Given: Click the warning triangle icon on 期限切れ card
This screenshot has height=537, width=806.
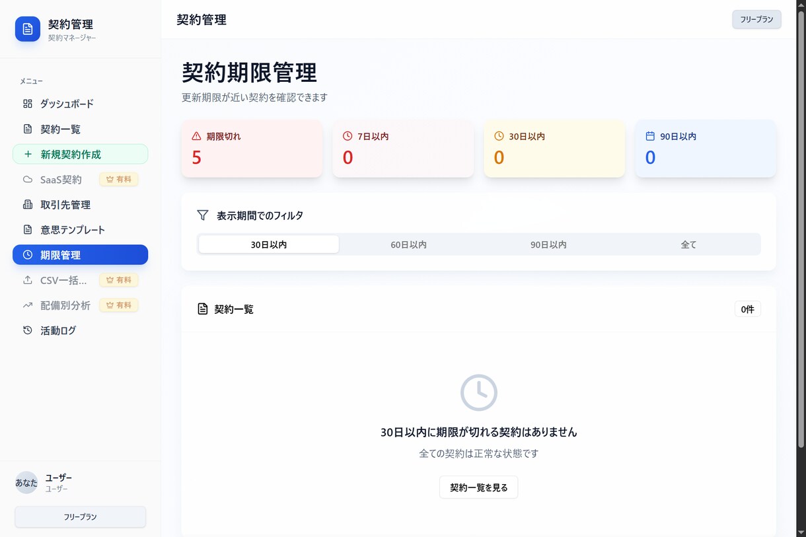Looking at the screenshot, I should [196, 136].
